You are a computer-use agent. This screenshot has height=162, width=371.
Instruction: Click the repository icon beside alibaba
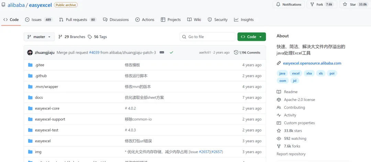[3, 5]
